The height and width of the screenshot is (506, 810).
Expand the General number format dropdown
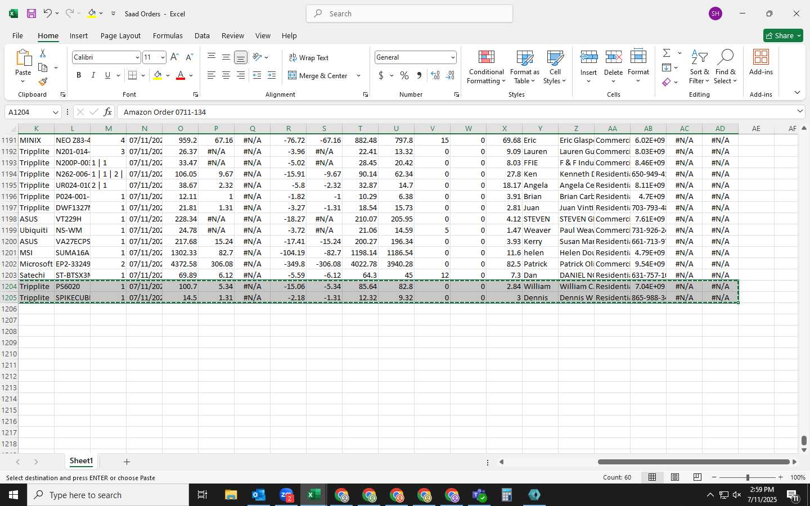point(452,57)
